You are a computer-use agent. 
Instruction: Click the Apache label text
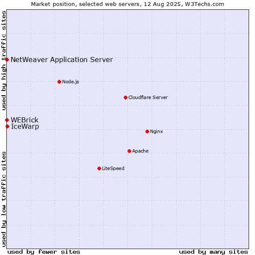point(140,151)
